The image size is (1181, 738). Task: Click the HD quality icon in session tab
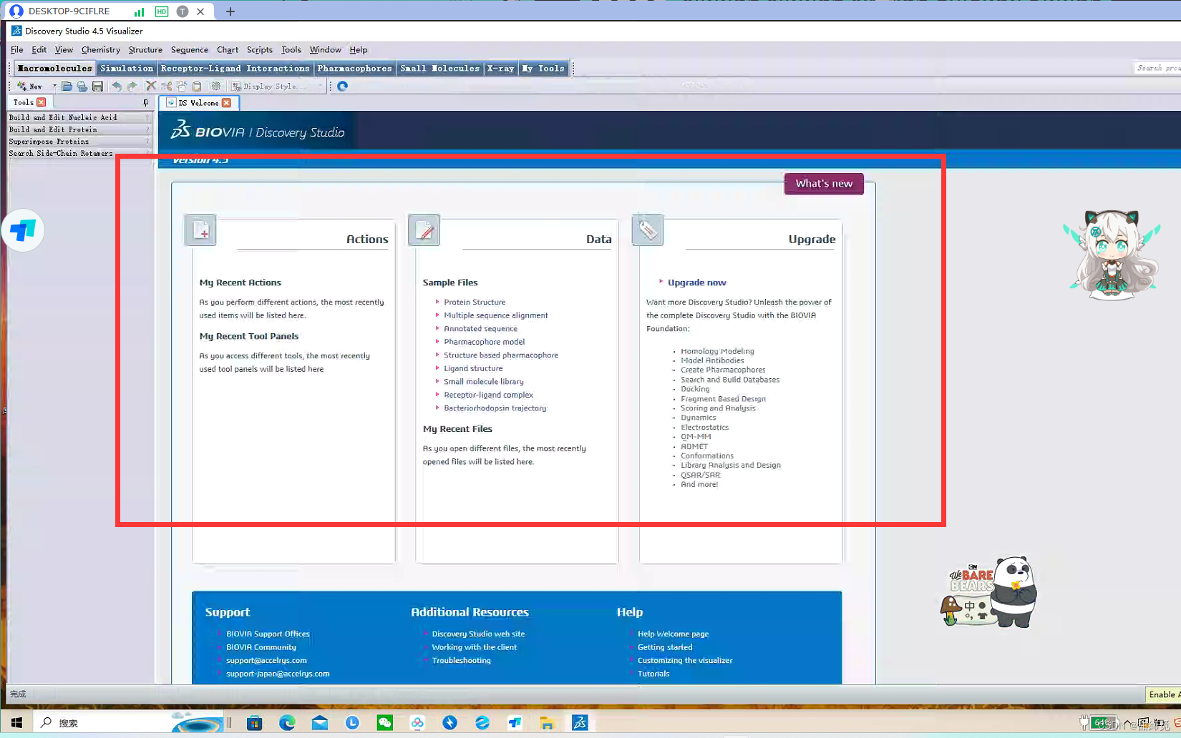(x=162, y=11)
